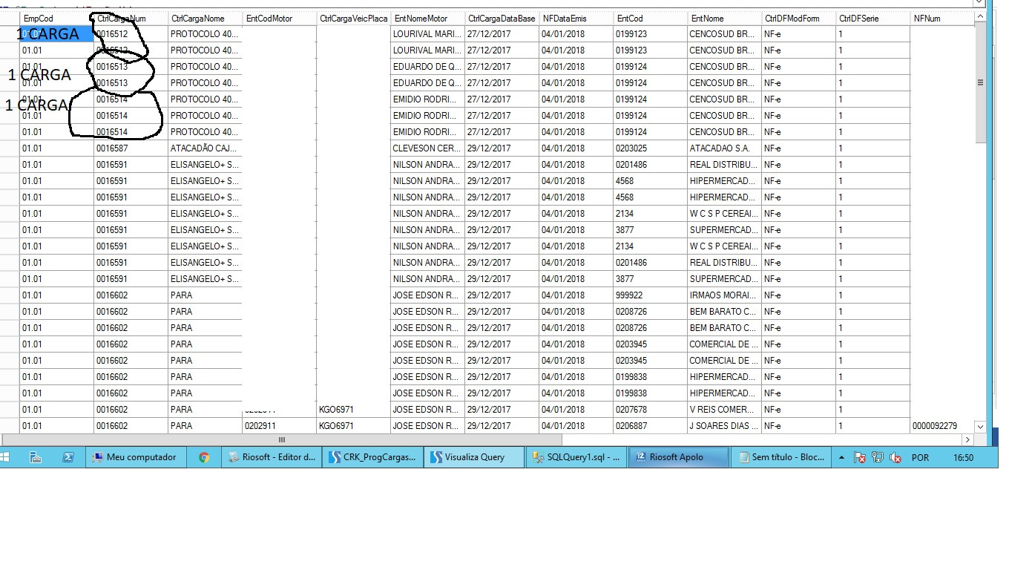1009x570 pixels.
Task: Click the horizontal scrollbar thumb
Action: [281, 440]
